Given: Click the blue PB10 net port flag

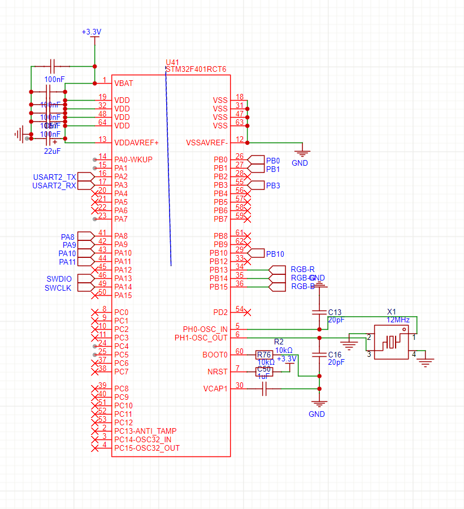Looking at the screenshot, I should [x=255, y=253].
